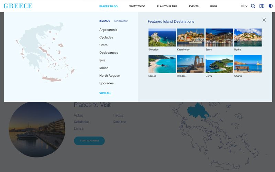Screen dimensions: 275x172
Task: Choose Cyclades from the islands list
Action: [106, 37]
